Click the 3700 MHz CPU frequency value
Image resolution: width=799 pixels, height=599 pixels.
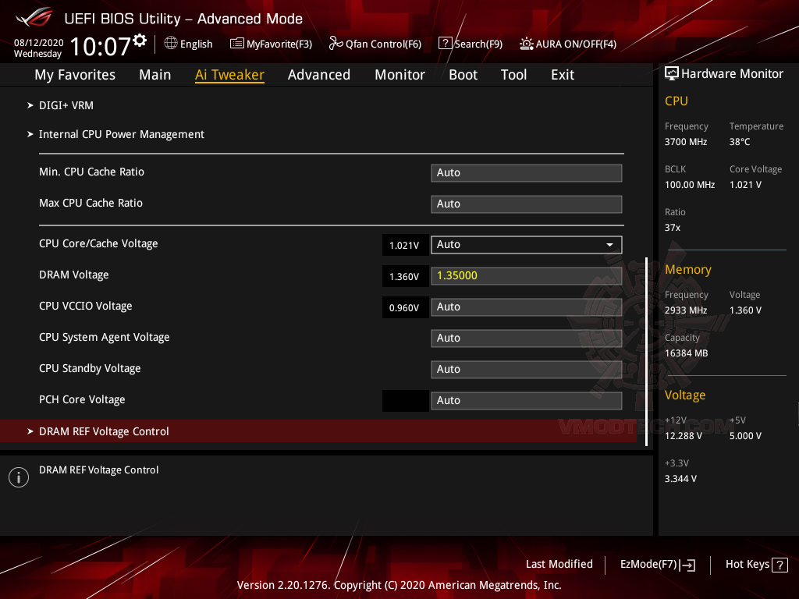pos(685,142)
